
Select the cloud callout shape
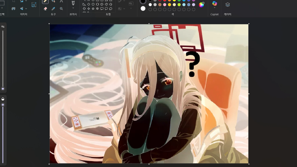click(111, 8)
